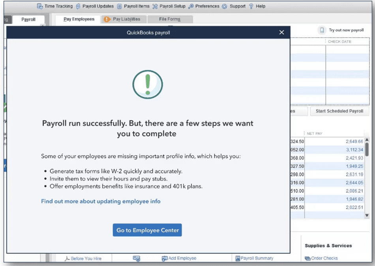Switch to the Payroll tab

click(28, 19)
